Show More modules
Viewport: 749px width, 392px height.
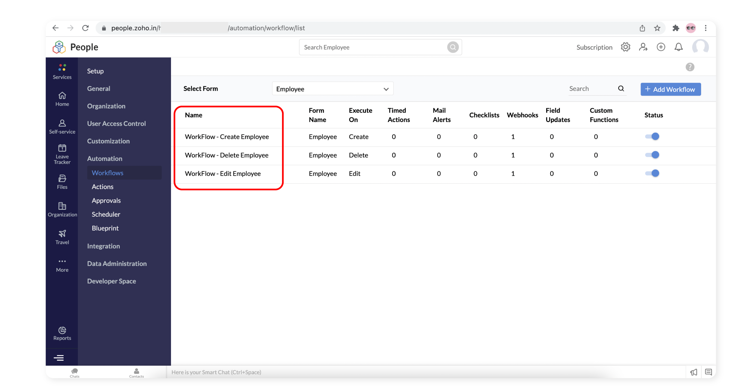point(62,265)
